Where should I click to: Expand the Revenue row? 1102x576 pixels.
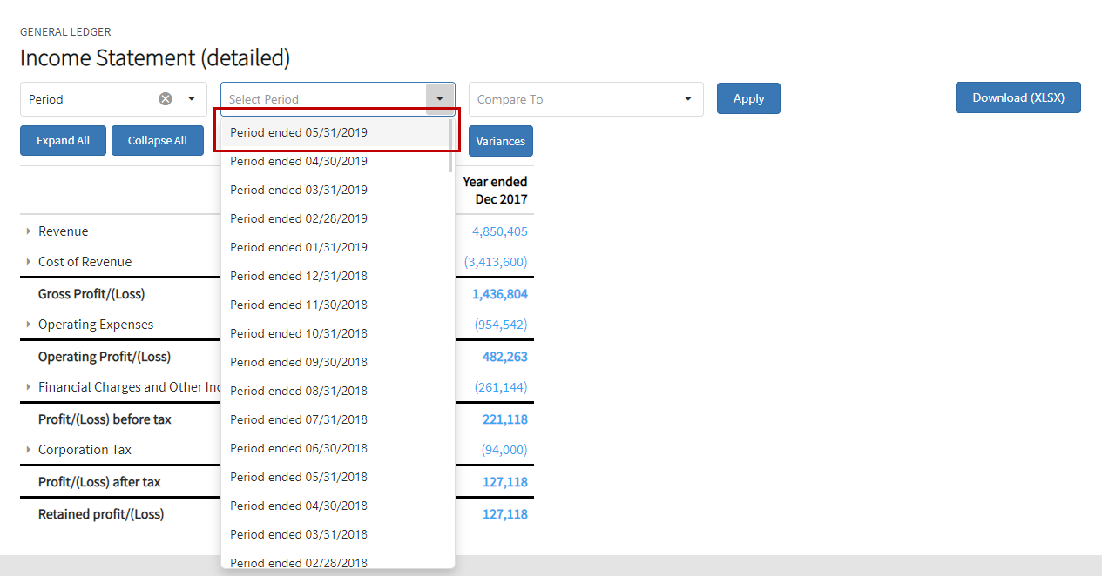29,231
